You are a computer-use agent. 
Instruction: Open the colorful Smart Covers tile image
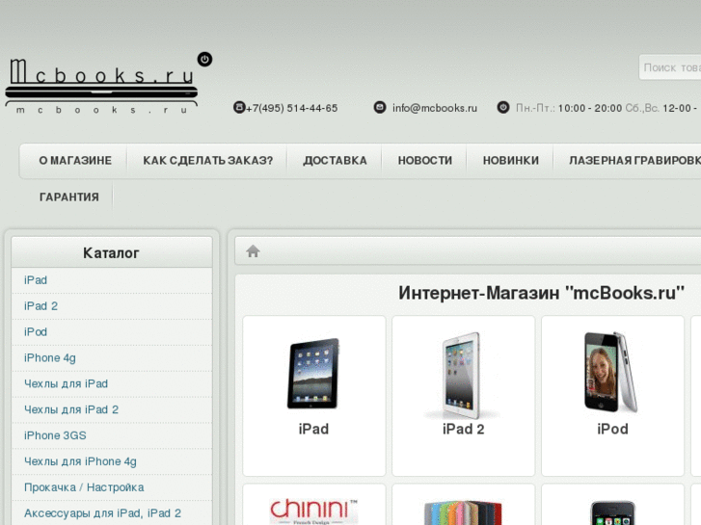coord(463,512)
